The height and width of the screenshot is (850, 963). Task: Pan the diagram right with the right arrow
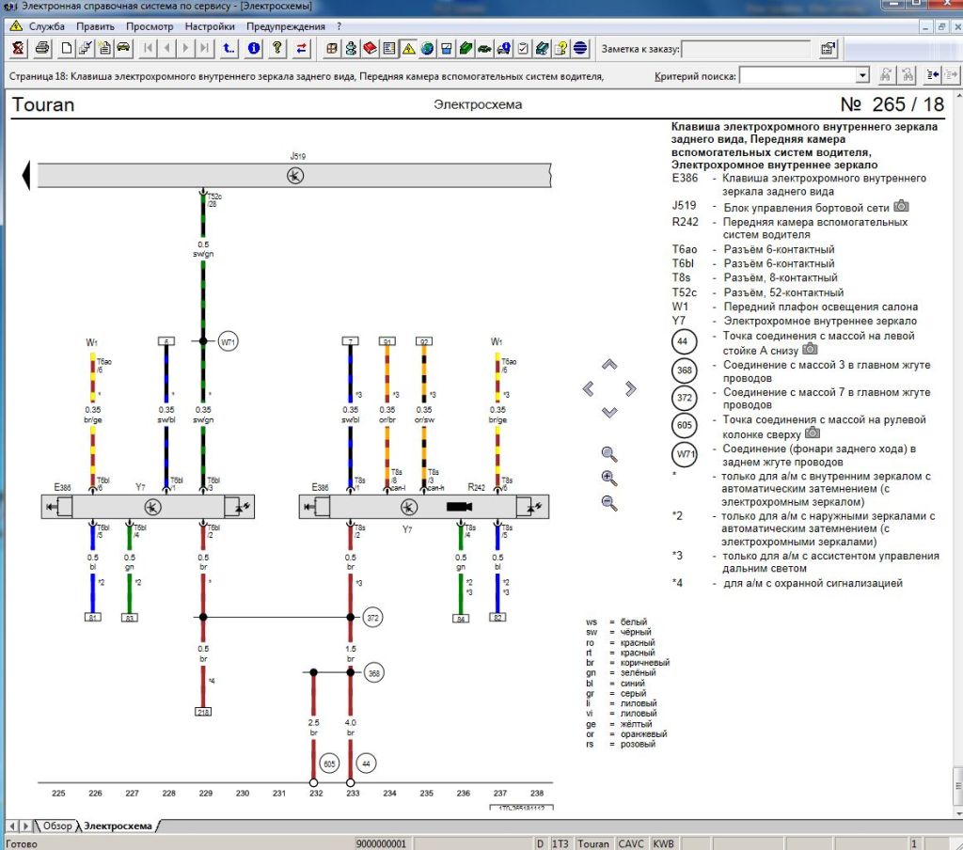click(x=631, y=388)
